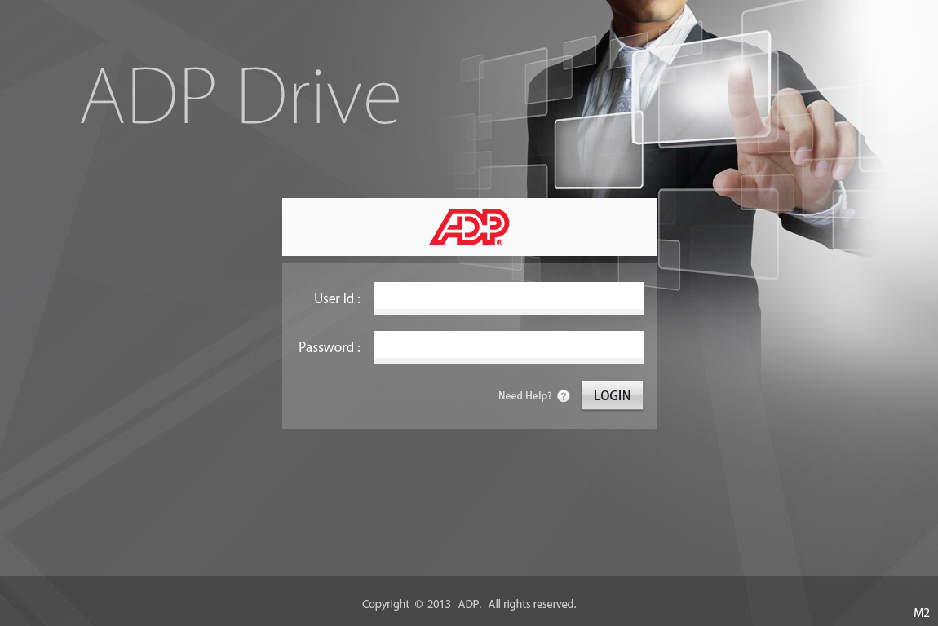
Task: Click the LOGIN button
Action: click(612, 395)
